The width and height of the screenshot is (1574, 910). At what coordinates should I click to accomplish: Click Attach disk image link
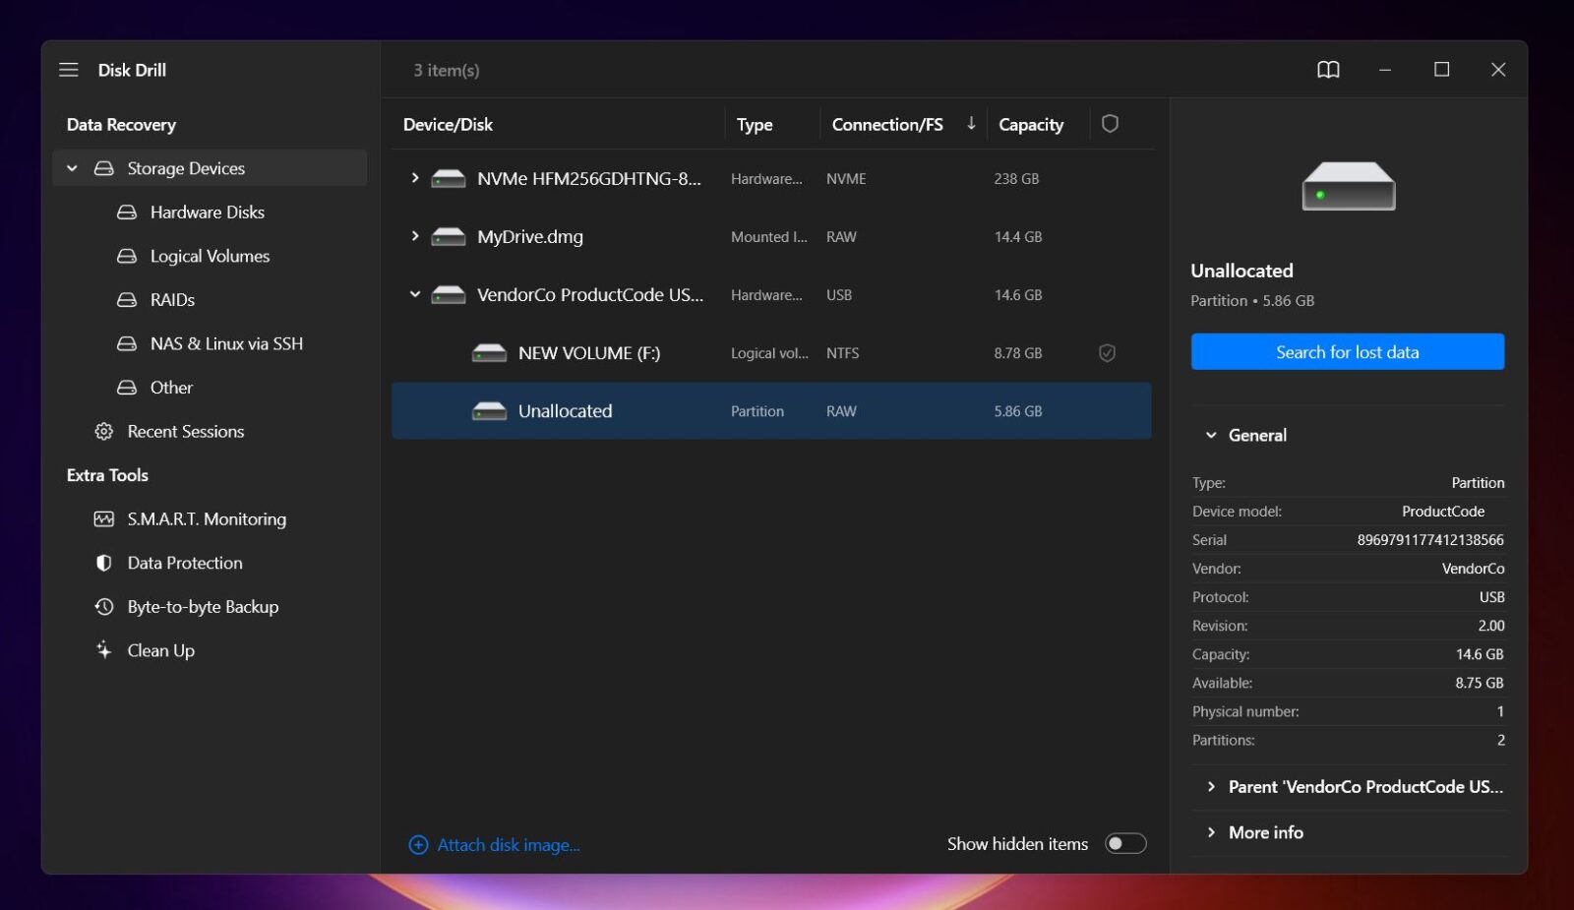click(x=508, y=844)
